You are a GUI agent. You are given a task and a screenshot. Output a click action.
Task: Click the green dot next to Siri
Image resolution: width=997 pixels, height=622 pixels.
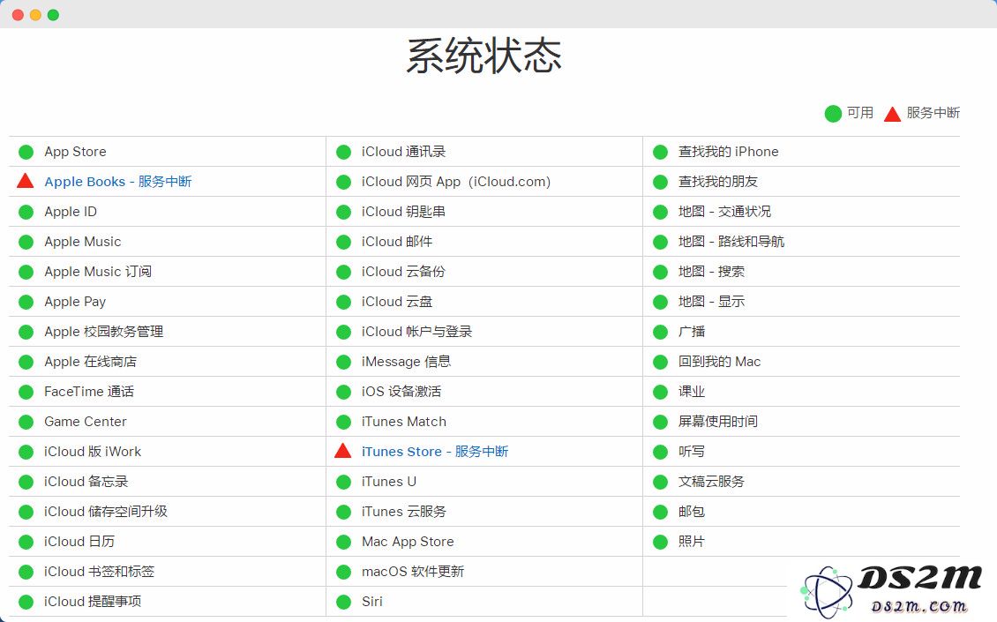343,602
